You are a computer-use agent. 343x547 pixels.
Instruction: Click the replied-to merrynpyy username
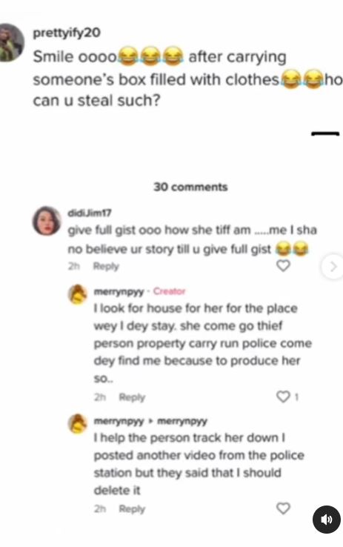182,422
